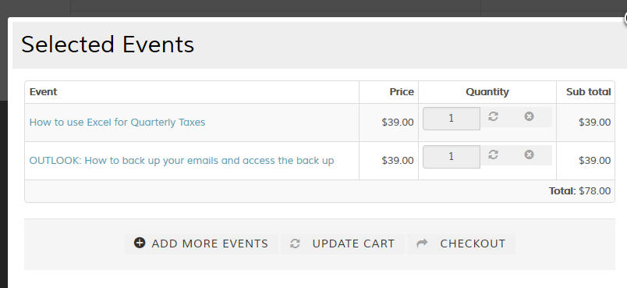
Task: Click the UPDATE CART button label
Action: pos(353,244)
